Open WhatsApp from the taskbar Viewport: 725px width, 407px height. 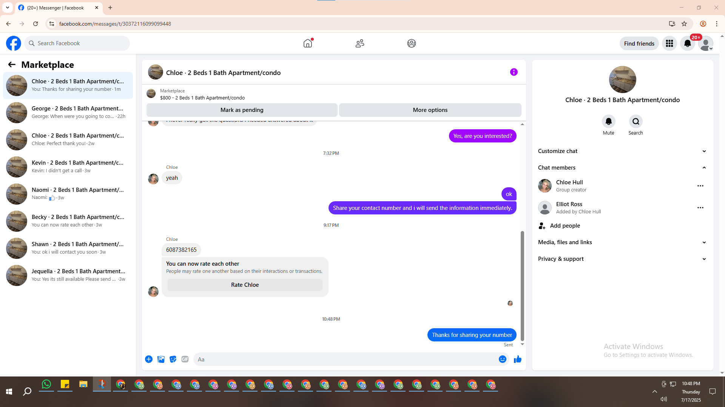coord(46,384)
